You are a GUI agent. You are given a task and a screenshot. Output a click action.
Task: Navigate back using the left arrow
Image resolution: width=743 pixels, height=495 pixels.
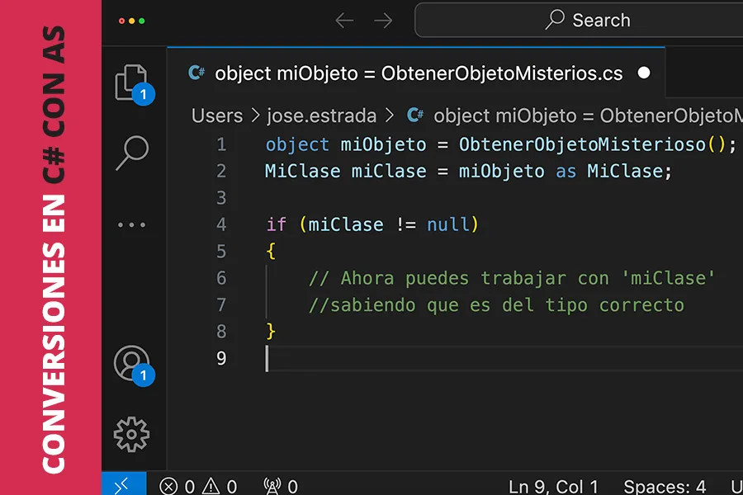[344, 20]
